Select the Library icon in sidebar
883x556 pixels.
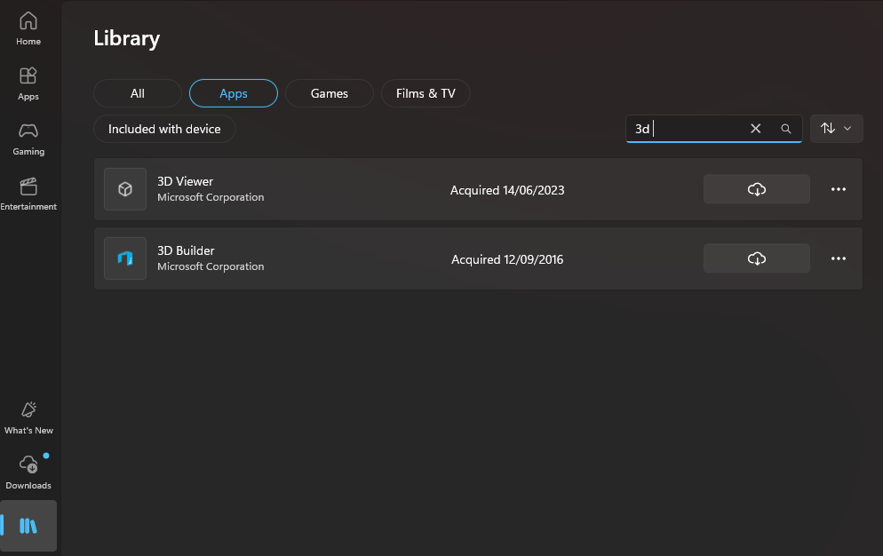pos(28,526)
